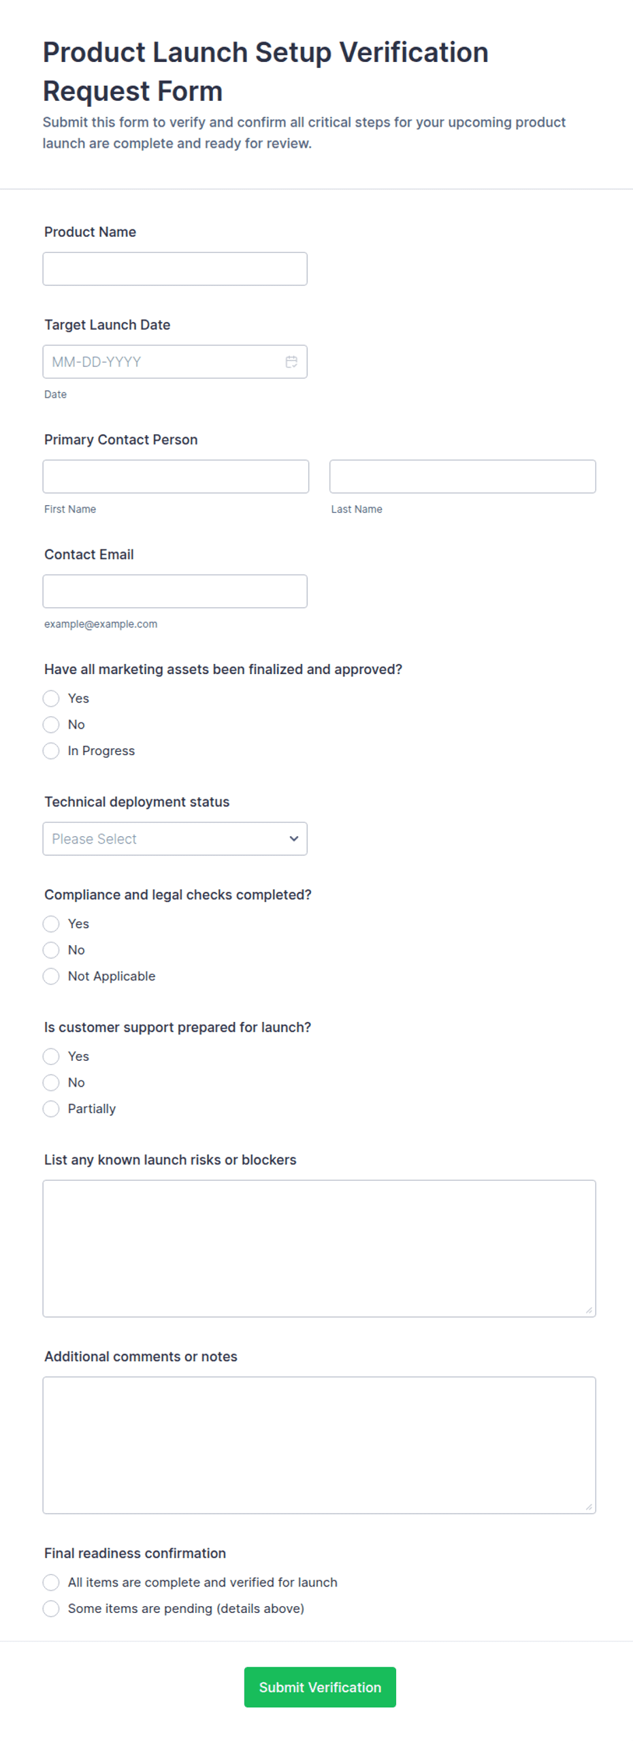
Task: Open the Technical deployment status dropdown
Action: [175, 839]
